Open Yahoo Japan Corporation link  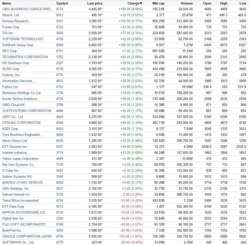(20, 159)
